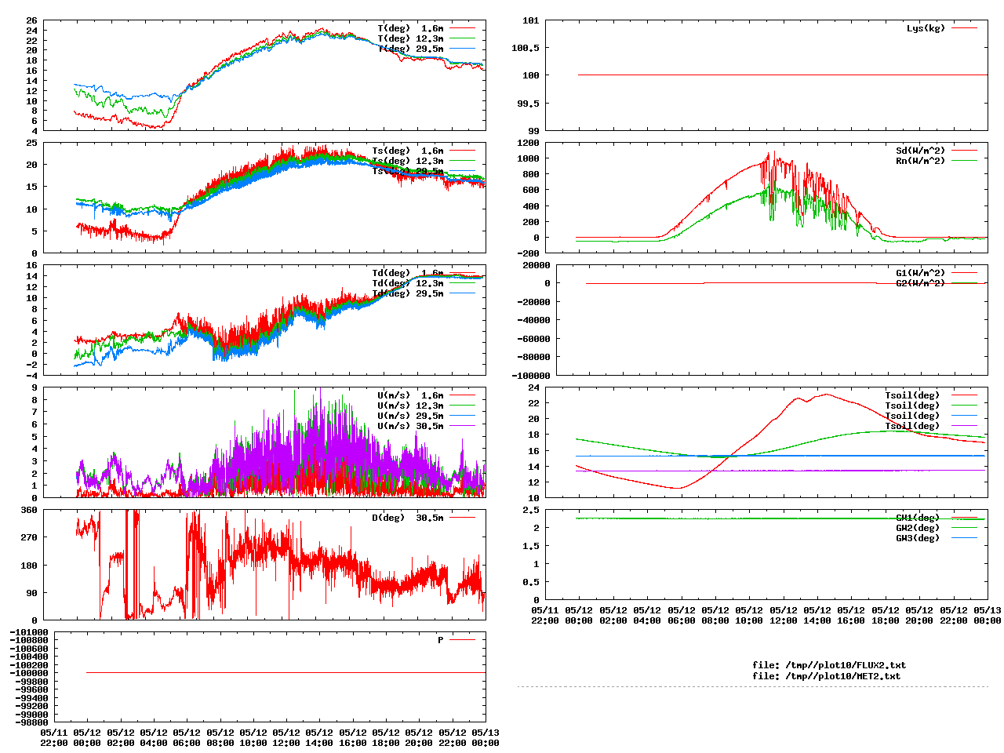This screenshot has width=1004, height=753.
Task: Click the 'T(deg) 12.3m' legend label
Action: 410,38
